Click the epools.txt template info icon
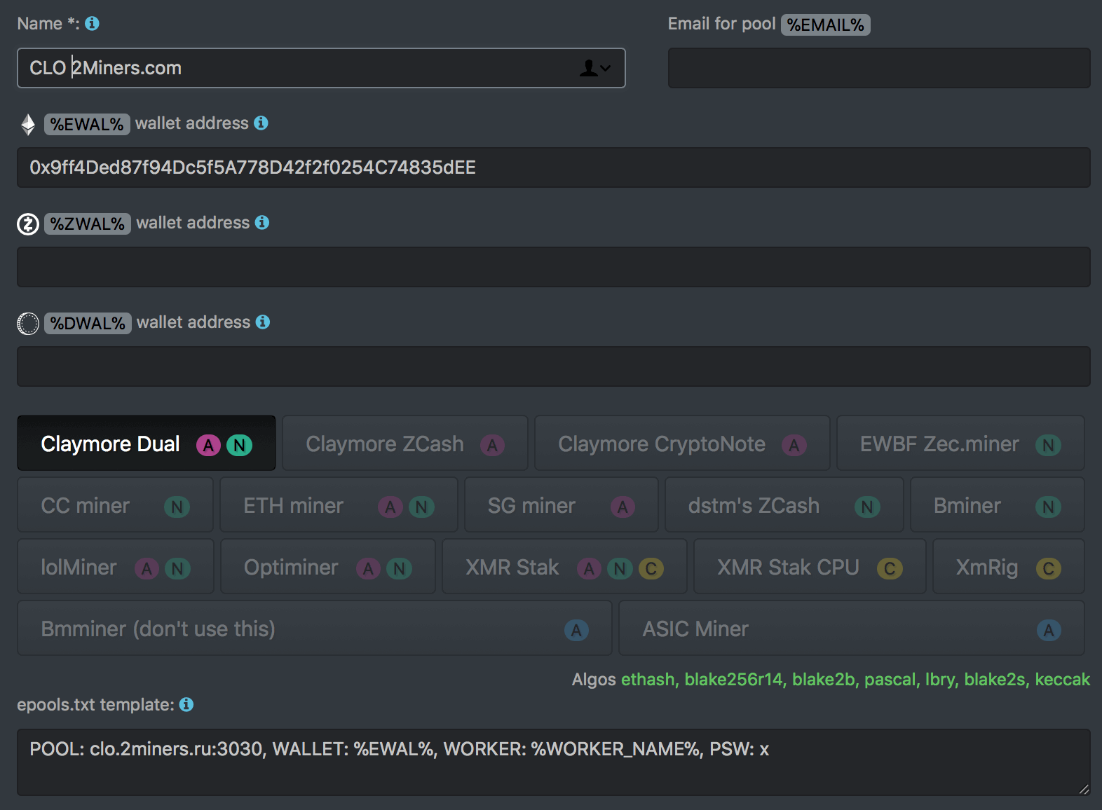Viewport: 1102px width, 810px height. tap(186, 705)
